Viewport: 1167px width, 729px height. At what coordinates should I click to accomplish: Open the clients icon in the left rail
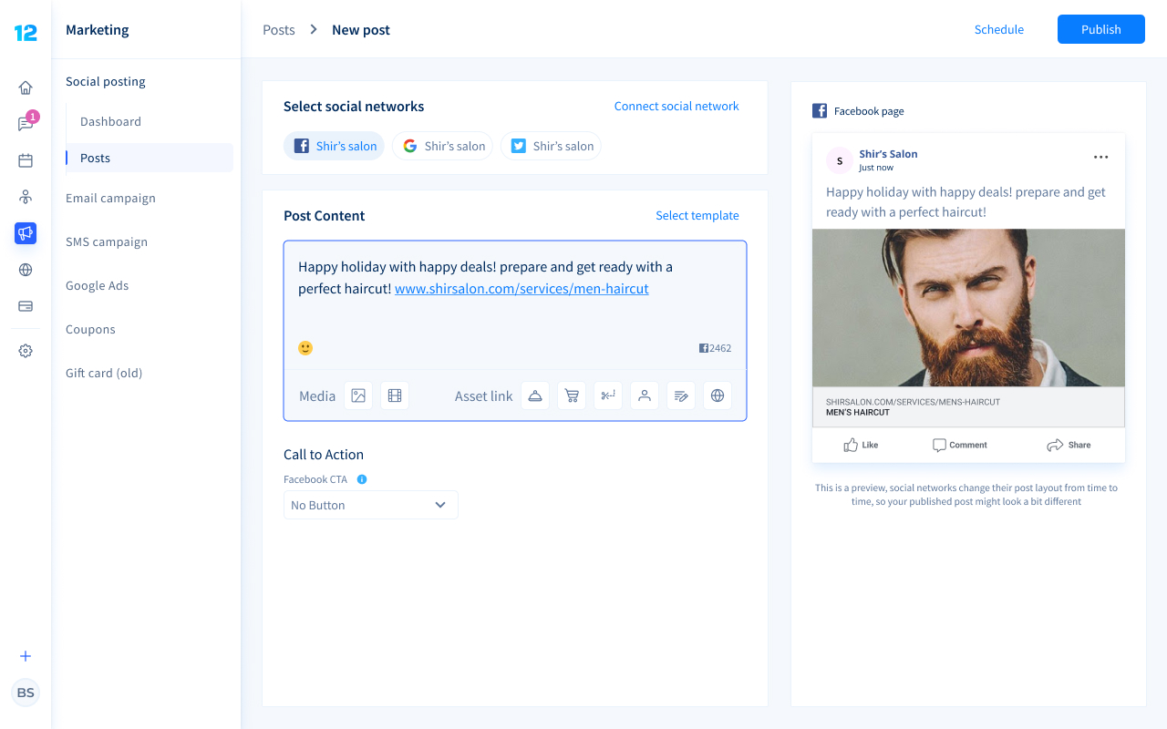point(26,197)
